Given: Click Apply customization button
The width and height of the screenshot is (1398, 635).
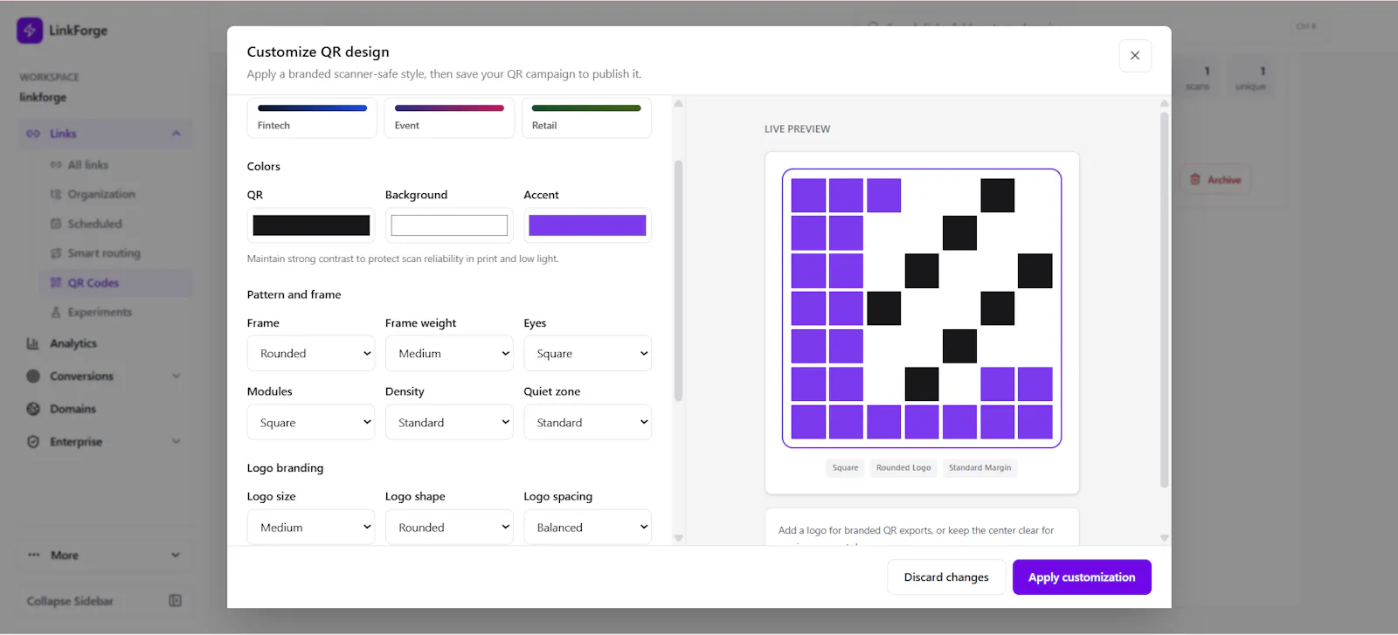Looking at the screenshot, I should tap(1082, 577).
